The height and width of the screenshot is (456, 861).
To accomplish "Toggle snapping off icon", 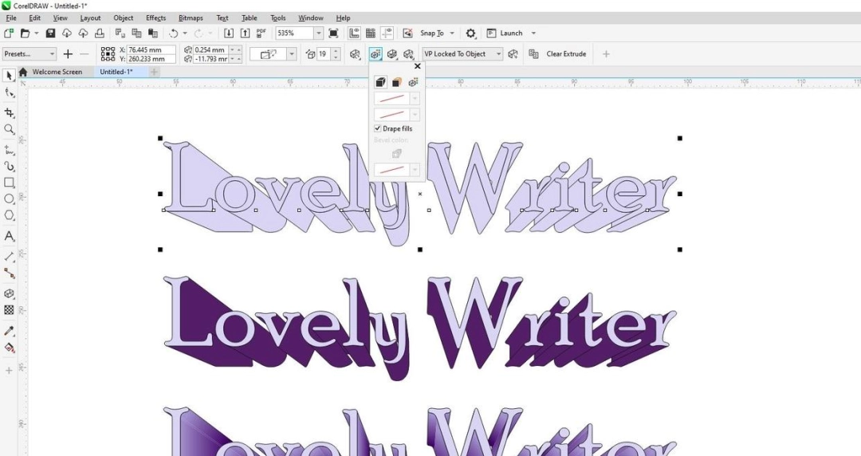I will 407,33.
